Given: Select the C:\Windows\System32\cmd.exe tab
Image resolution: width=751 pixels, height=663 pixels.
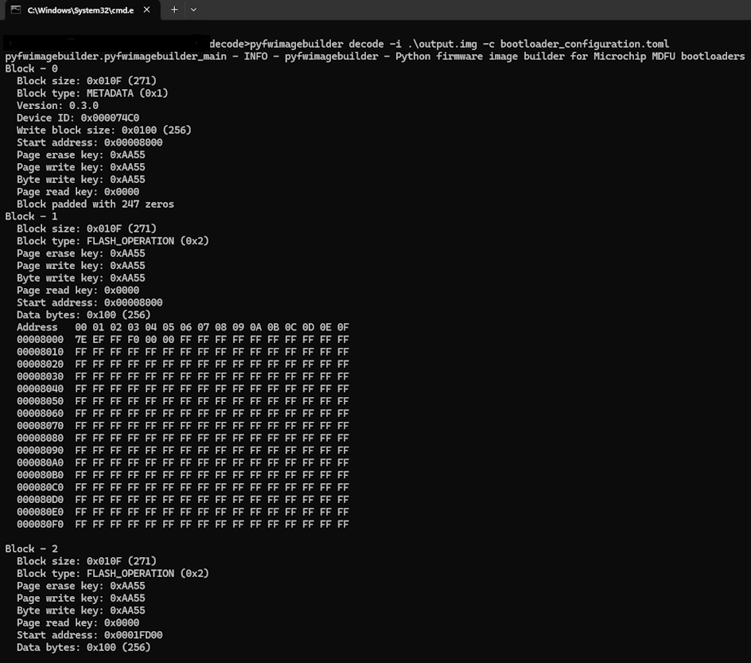Looking at the screenshot, I should pyautogui.click(x=80, y=10).
